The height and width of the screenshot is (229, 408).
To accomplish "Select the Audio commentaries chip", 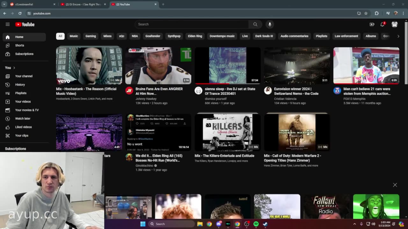I will (294, 36).
